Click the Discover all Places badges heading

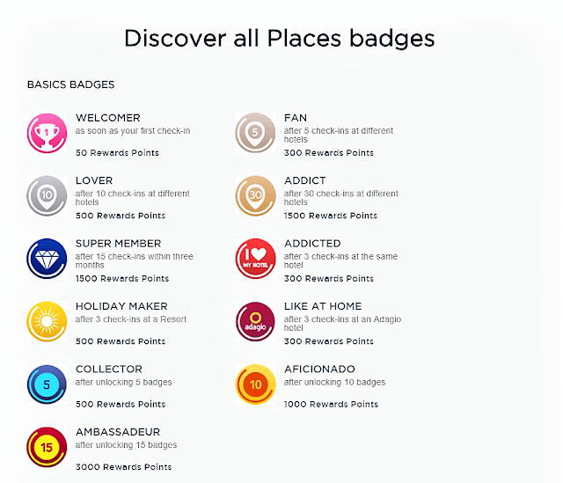pos(280,39)
